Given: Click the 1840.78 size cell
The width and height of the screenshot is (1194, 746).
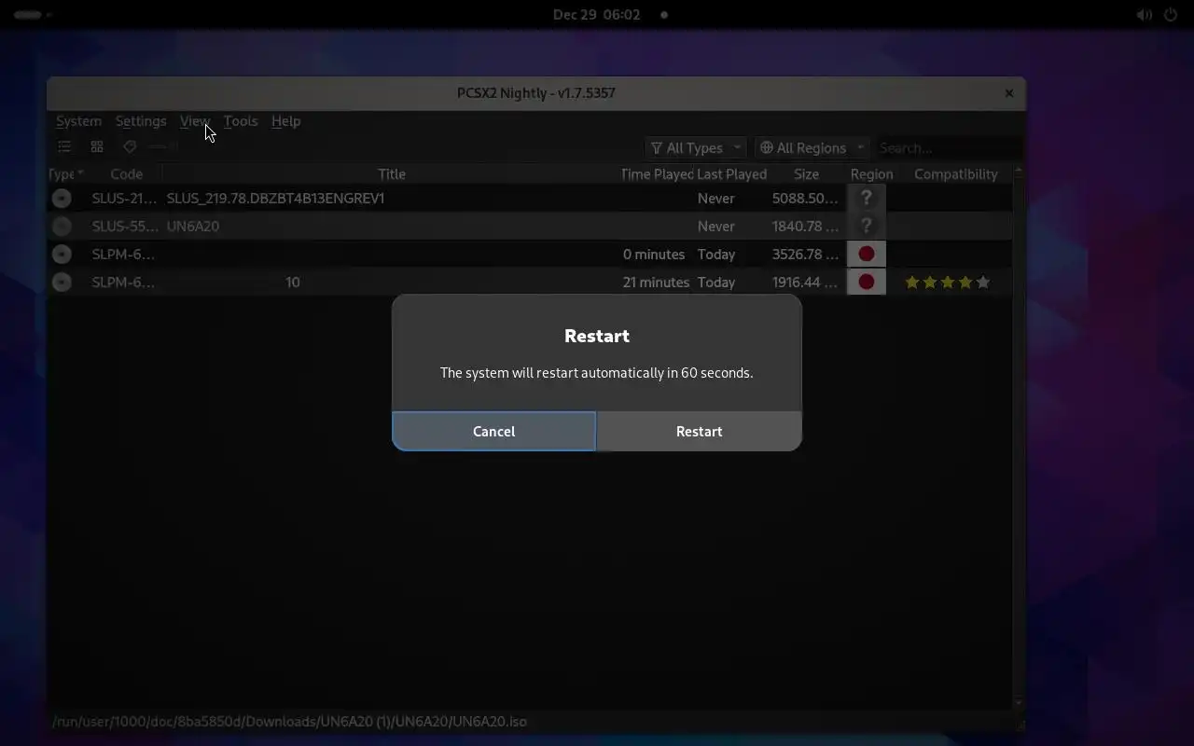Looking at the screenshot, I should [x=805, y=226].
